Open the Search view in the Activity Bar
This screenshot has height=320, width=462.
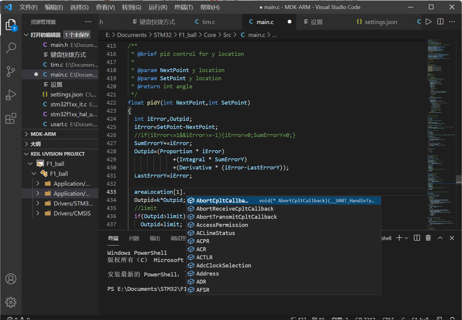(11, 48)
